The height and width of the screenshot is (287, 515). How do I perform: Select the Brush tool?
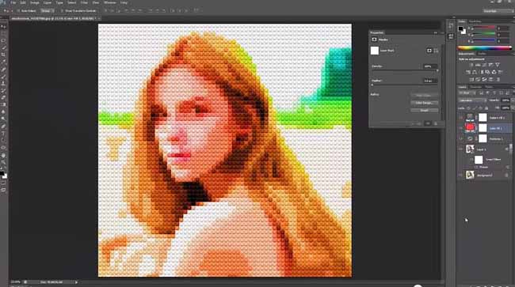4,77
